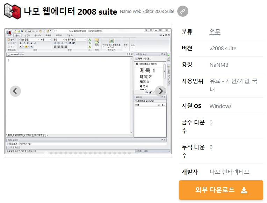The height and width of the screenshot is (203, 267).
Task: Select the first highlighted carousel dot
Action: point(46,153)
